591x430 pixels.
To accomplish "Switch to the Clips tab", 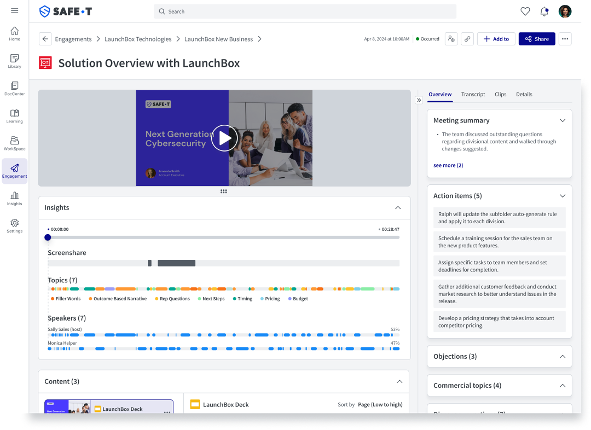I will click(500, 94).
